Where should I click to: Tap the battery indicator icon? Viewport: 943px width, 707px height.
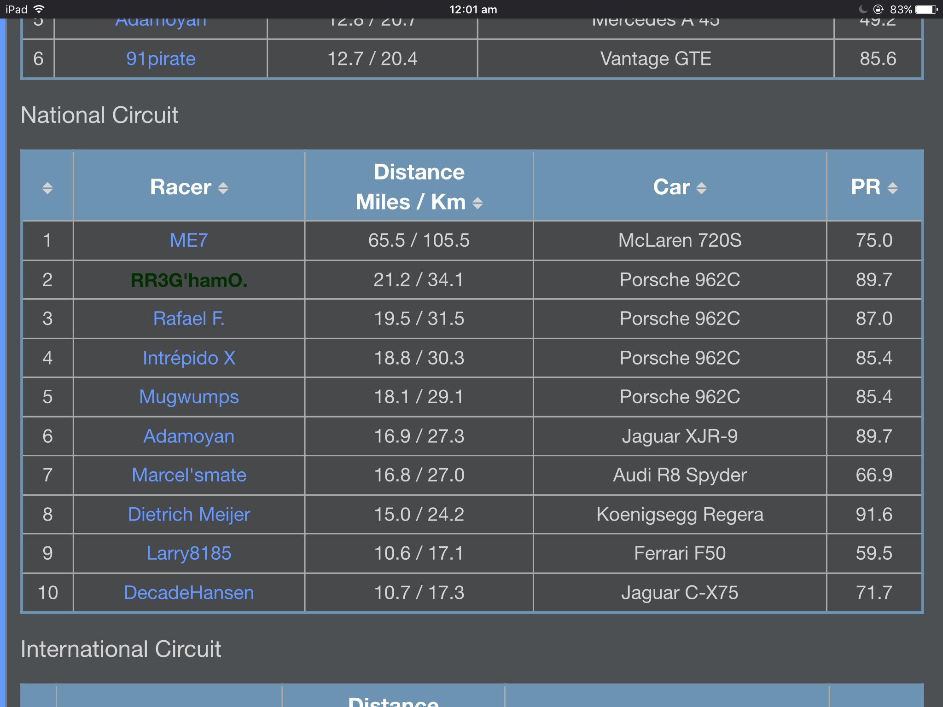(927, 9)
